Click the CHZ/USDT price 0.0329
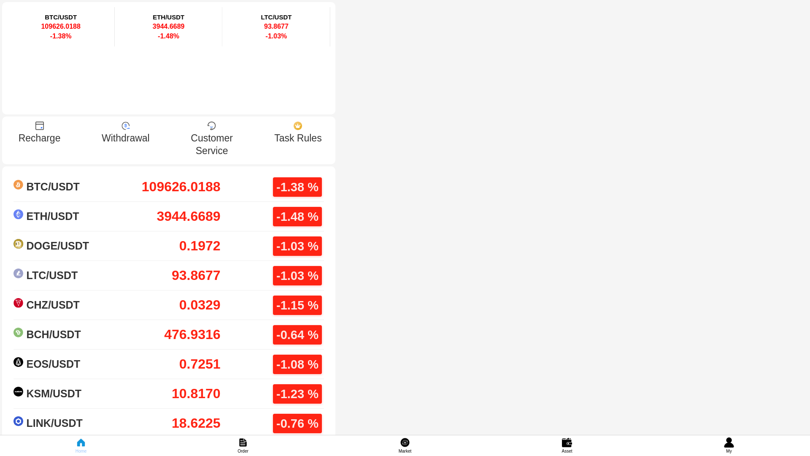This screenshot has height=456, width=810. point(200,305)
